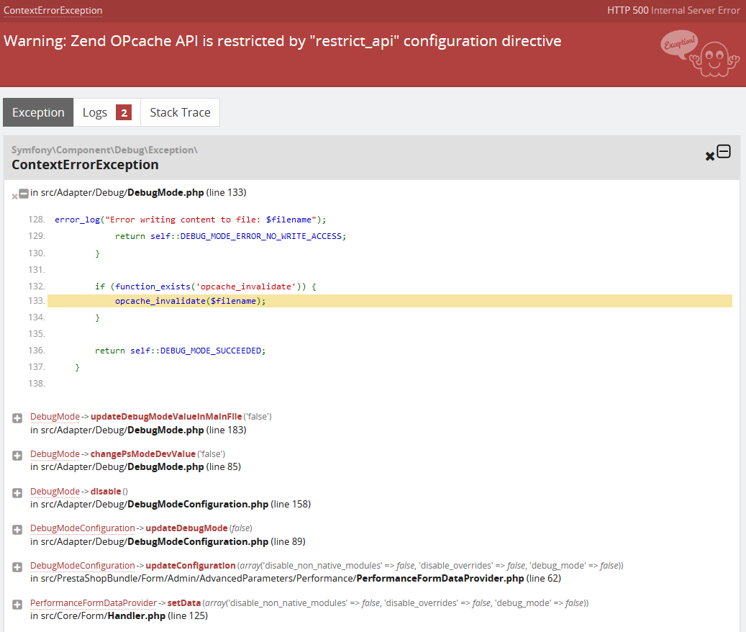746x632 pixels.
Task: Collapse the DebugMode.php line 133 code snippet
Action: 23,194
